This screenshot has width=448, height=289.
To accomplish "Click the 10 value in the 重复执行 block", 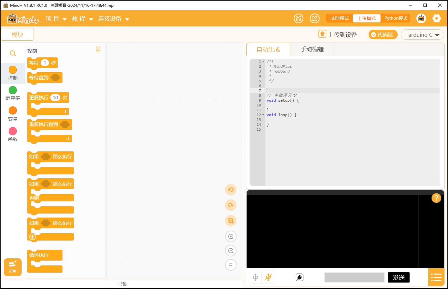I will point(56,97).
